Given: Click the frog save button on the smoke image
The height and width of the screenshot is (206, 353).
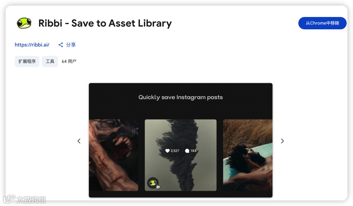Looking at the screenshot, I should pos(153,183).
